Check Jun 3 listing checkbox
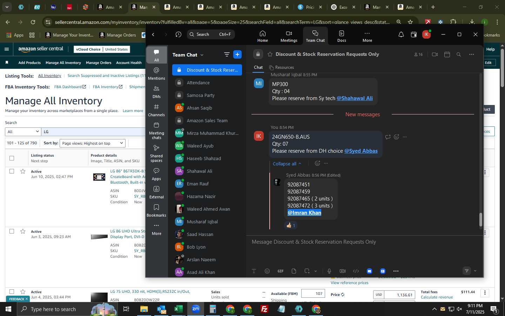The height and width of the screenshot is (316, 505). click(x=12, y=231)
